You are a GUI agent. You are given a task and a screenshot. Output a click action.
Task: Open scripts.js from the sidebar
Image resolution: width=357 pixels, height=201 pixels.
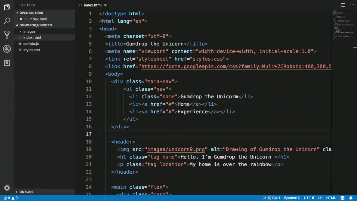pos(31,44)
